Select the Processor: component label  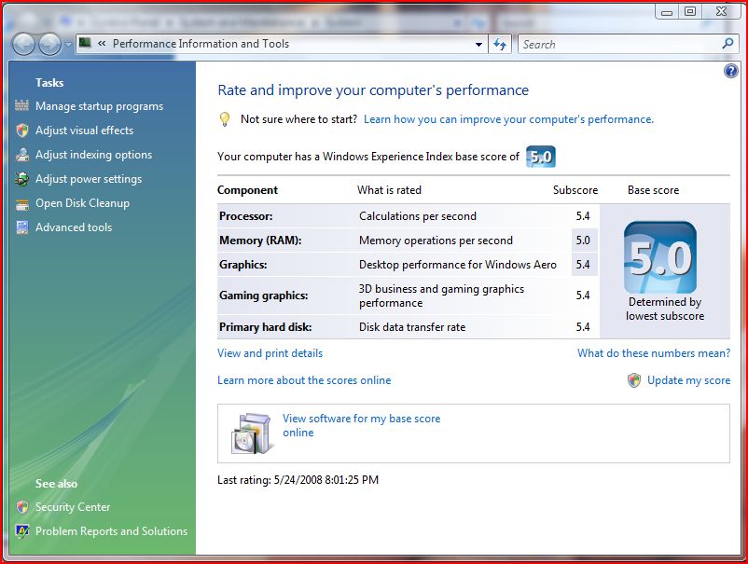point(245,216)
